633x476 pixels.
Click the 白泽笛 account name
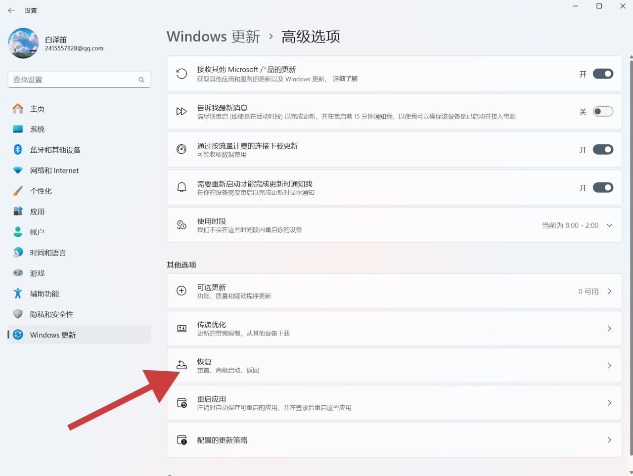point(56,40)
